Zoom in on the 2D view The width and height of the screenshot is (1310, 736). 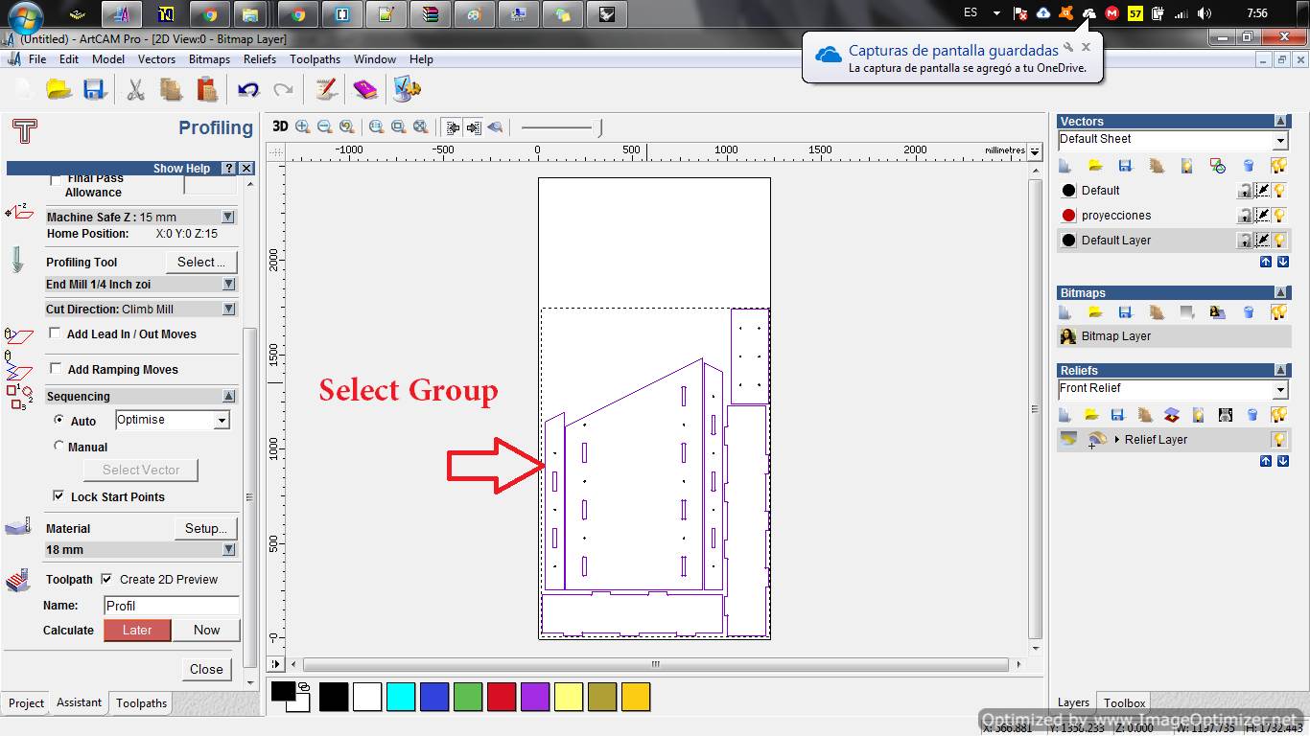(303, 126)
